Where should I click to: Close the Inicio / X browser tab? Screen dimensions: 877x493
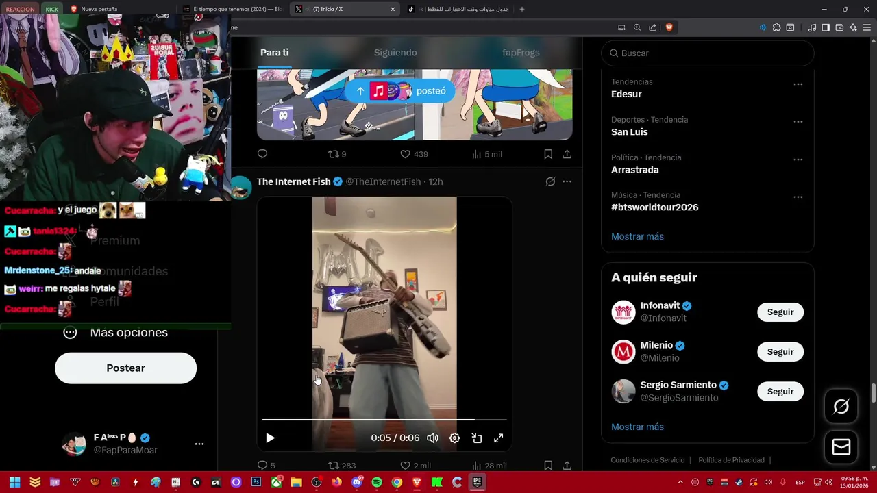click(393, 9)
